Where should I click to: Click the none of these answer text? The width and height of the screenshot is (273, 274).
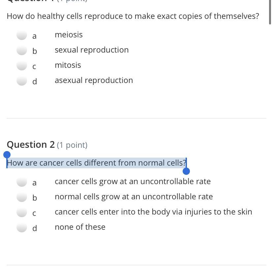pyautogui.click(x=80, y=227)
